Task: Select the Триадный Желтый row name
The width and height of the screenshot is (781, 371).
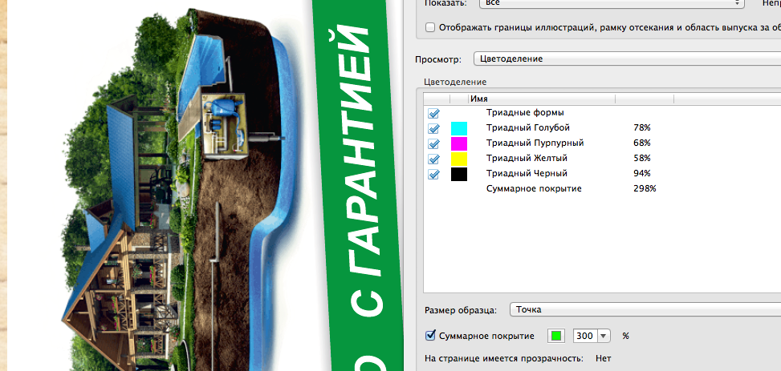Action: pyautogui.click(x=527, y=158)
